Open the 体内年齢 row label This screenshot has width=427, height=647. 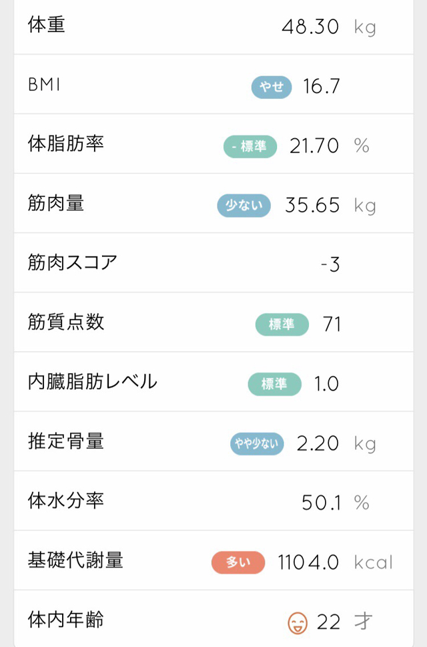[x=65, y=620]
